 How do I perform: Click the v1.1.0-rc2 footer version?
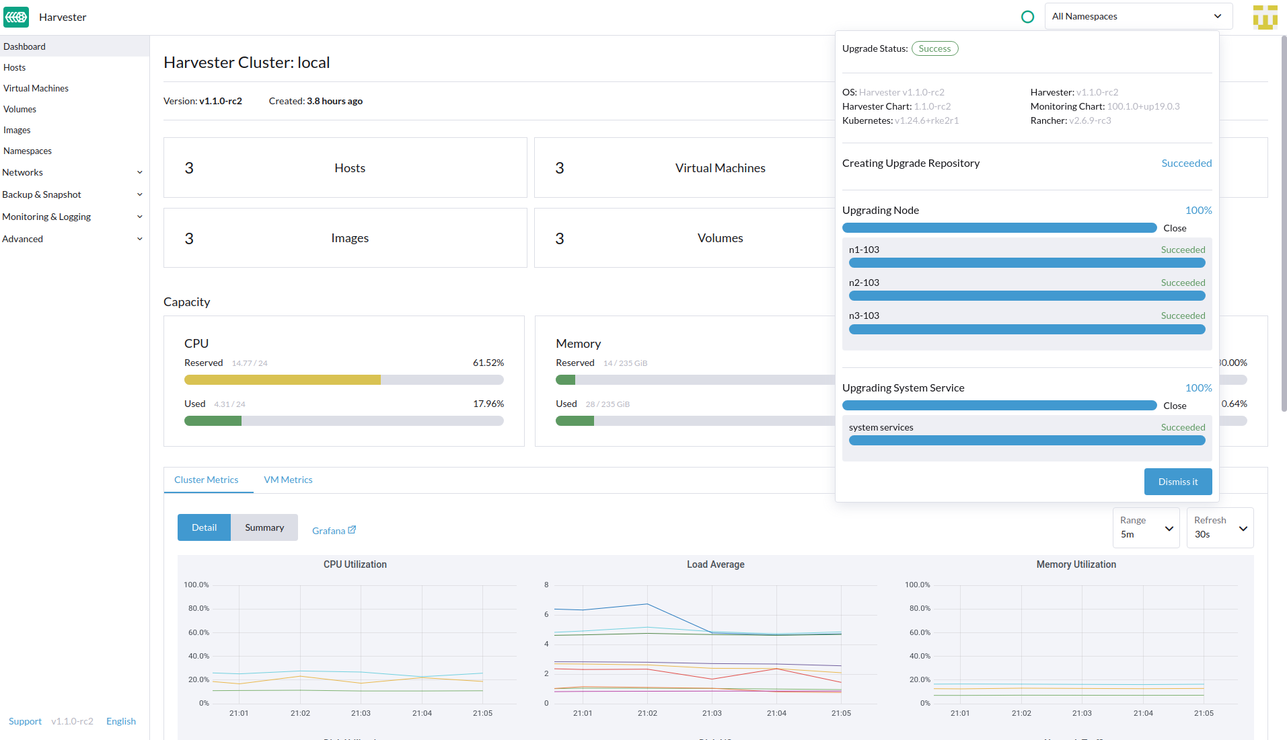pyautogui.click(x=73, y=721)
